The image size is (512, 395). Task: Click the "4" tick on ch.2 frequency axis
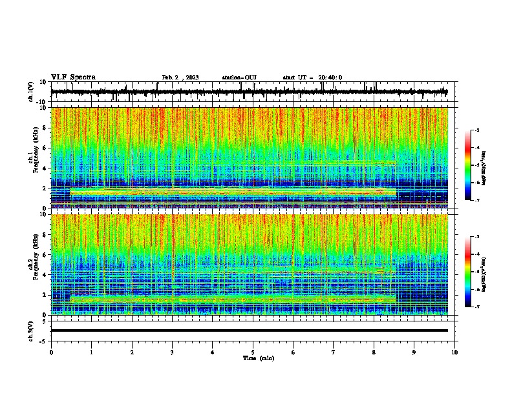click(45, 275)
